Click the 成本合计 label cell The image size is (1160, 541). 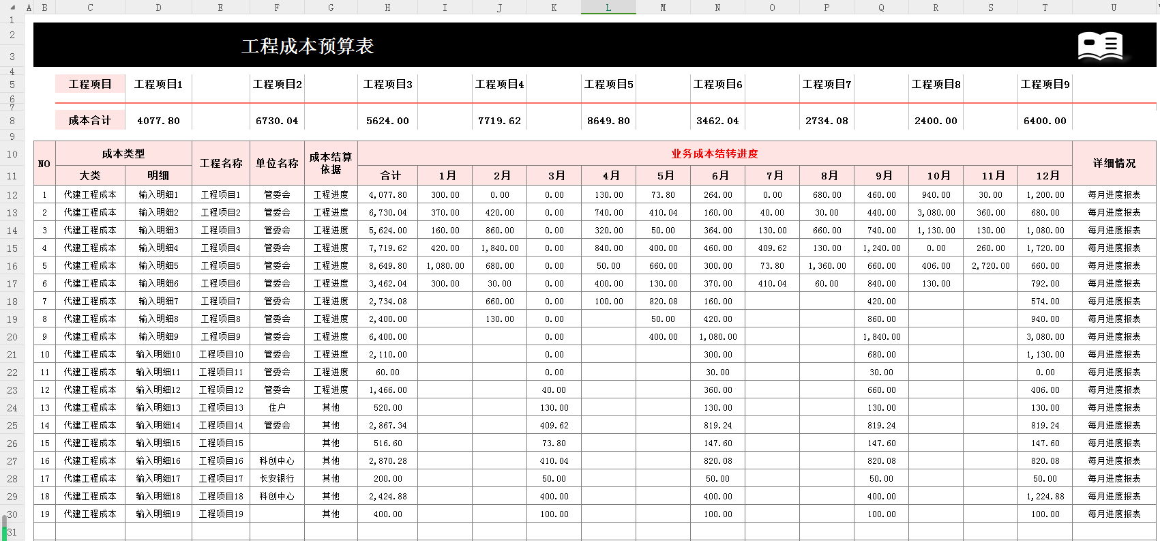pyautogui.click(x=90, y=120)
